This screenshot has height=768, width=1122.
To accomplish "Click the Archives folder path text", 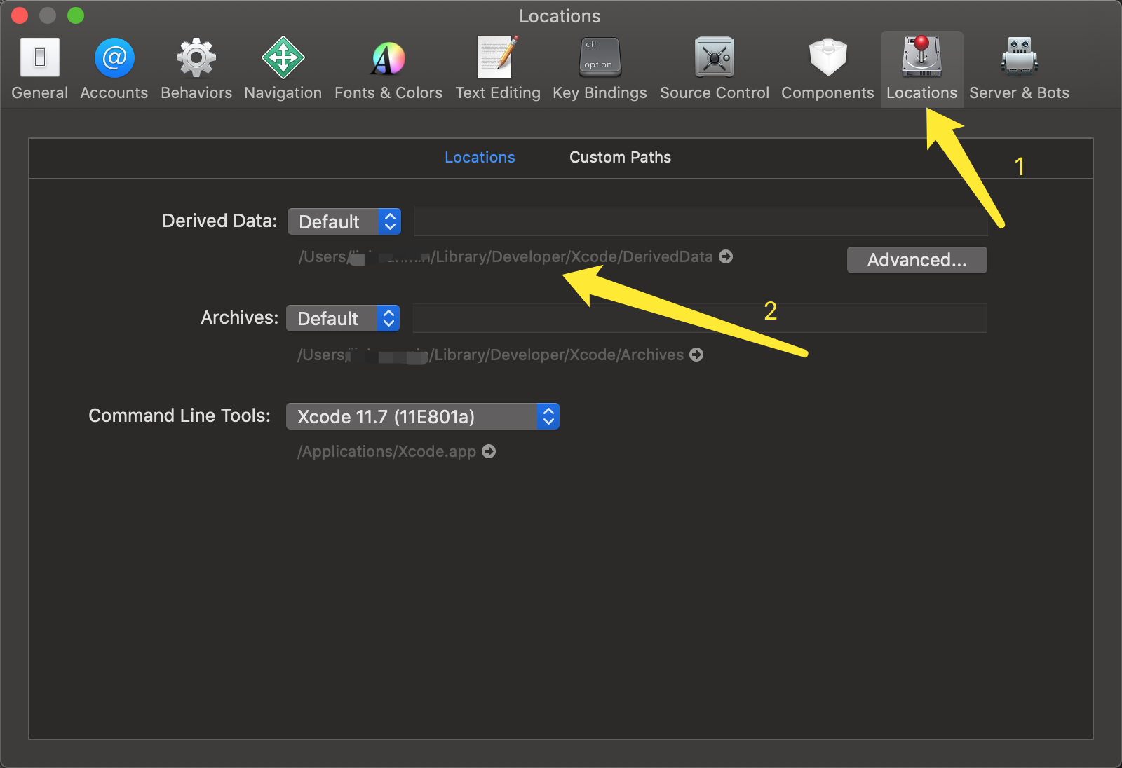I will [490, 355].
